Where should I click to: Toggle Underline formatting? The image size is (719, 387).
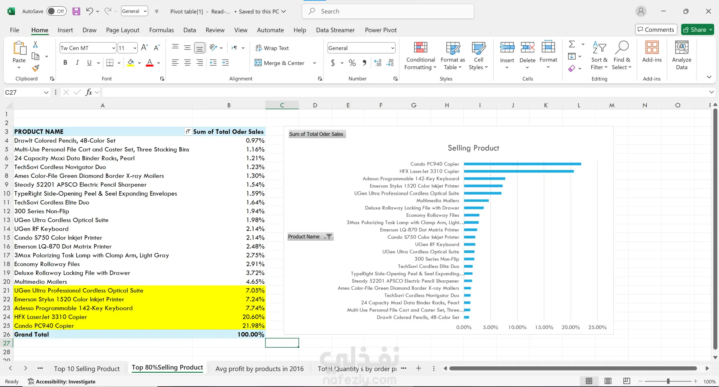[89, 63]
